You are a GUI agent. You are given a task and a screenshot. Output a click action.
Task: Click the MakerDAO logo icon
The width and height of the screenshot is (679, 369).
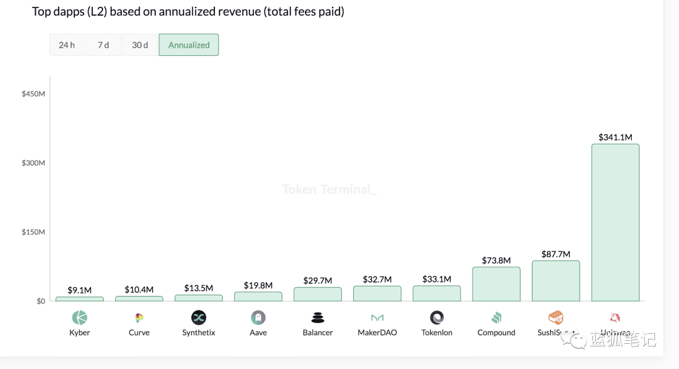[x=377, y=318]
